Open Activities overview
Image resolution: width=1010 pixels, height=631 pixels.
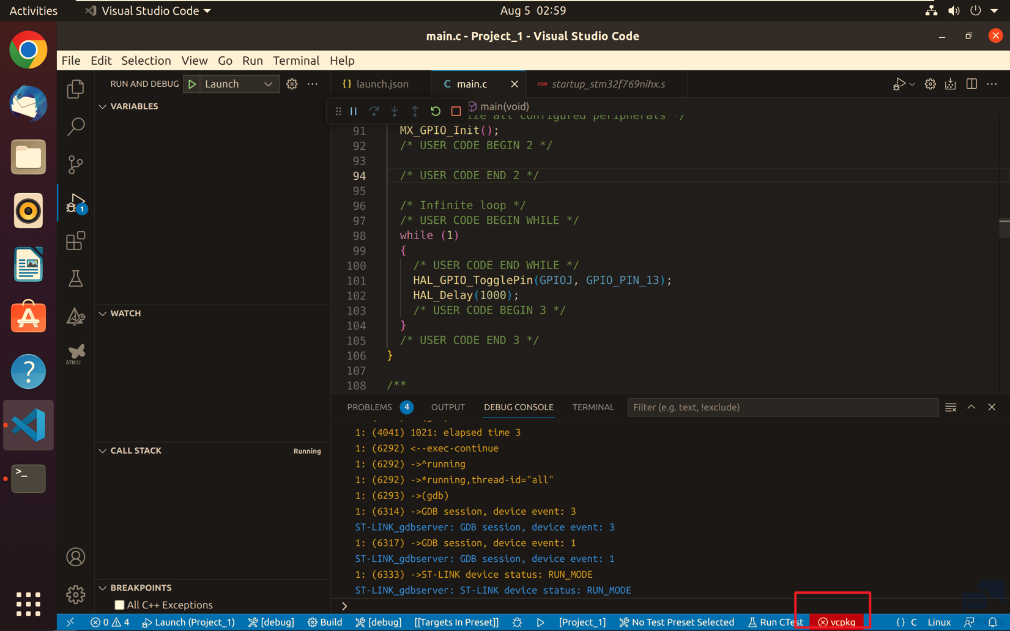click(x=34, y=11)
